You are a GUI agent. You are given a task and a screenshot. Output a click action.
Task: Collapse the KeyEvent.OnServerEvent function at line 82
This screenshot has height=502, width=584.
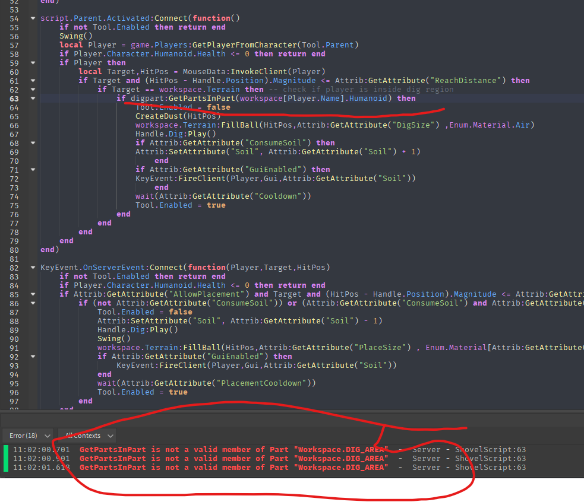pyautogui.click(x=32, y=267)
